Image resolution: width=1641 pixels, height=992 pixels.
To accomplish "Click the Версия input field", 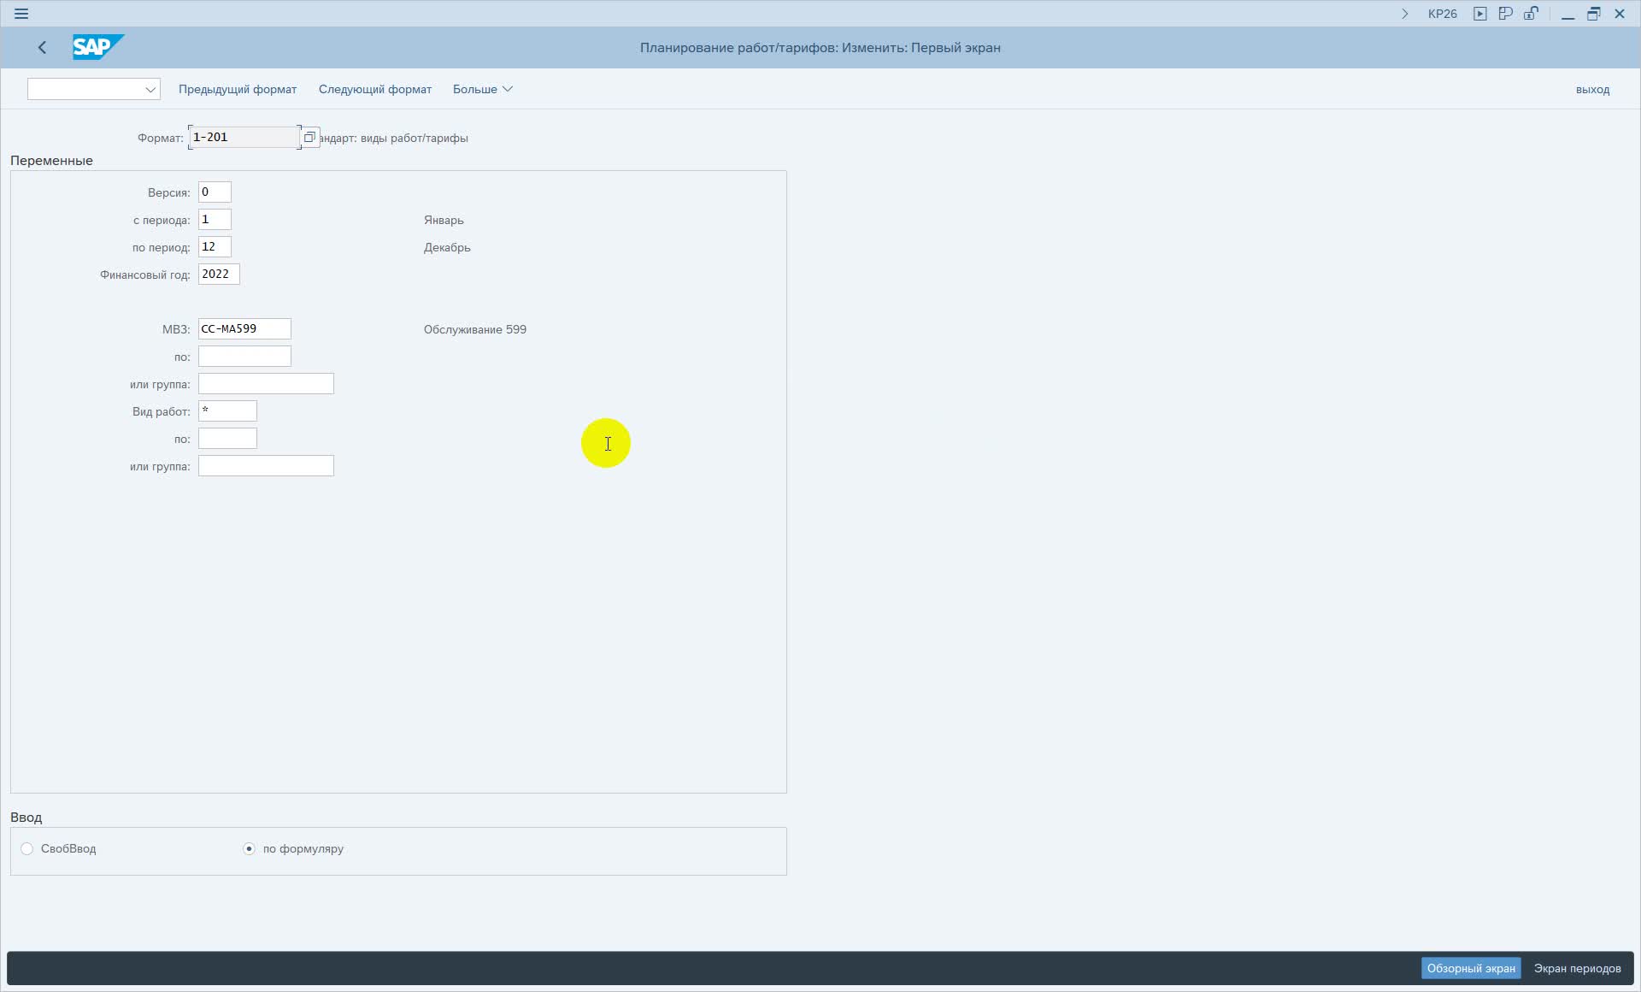I will [215, 192].
